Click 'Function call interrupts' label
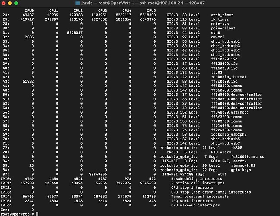This screenshot has height=216, width=280. pos(197,183)
